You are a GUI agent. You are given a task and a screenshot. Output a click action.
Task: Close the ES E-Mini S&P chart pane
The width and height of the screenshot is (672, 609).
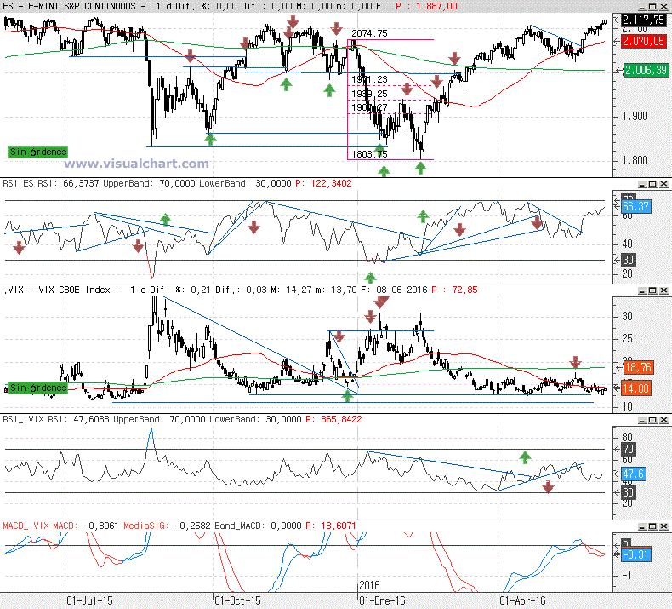coord(663,7)
